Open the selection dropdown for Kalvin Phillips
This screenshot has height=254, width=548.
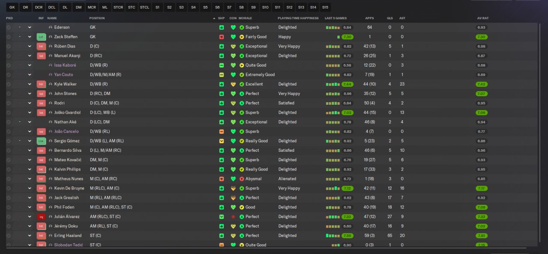pyautogui.click(x=30, y=169)
